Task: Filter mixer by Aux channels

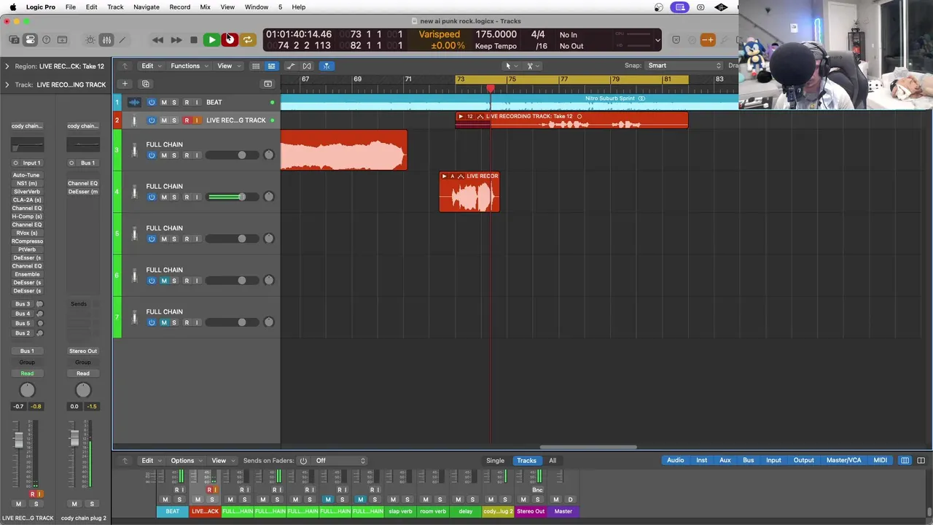Action: [725, 460]
